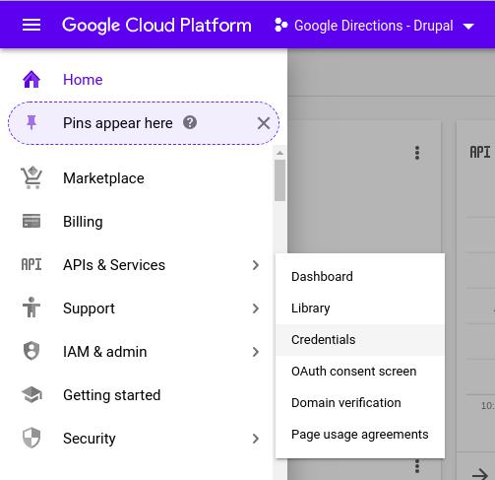Click the pin icon in pins banner
495x480 pixels.
(31, 123)
